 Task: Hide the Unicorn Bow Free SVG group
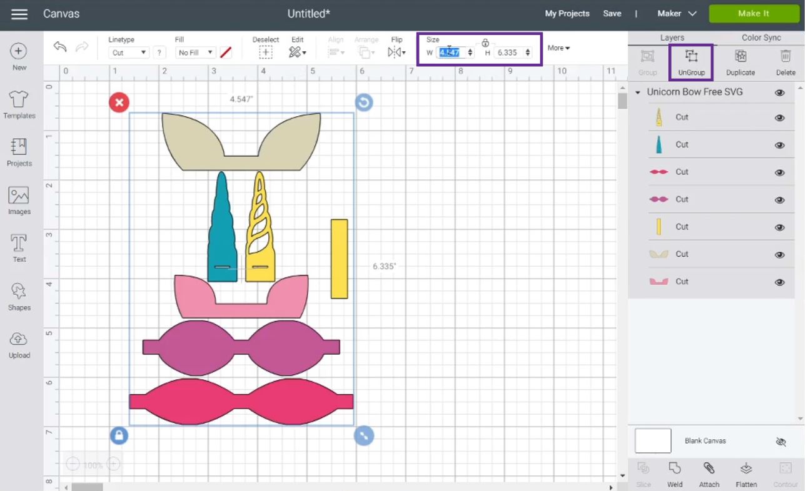pos(780,92)
